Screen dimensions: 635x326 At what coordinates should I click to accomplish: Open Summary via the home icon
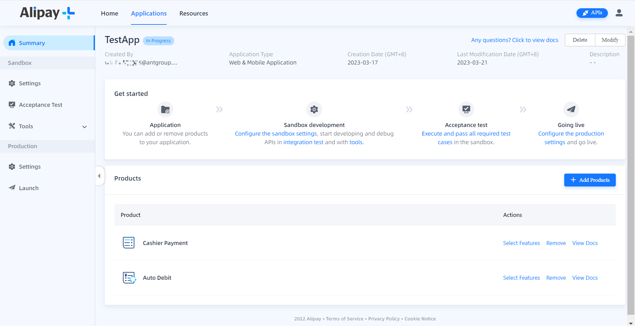(x=12, y=43)
